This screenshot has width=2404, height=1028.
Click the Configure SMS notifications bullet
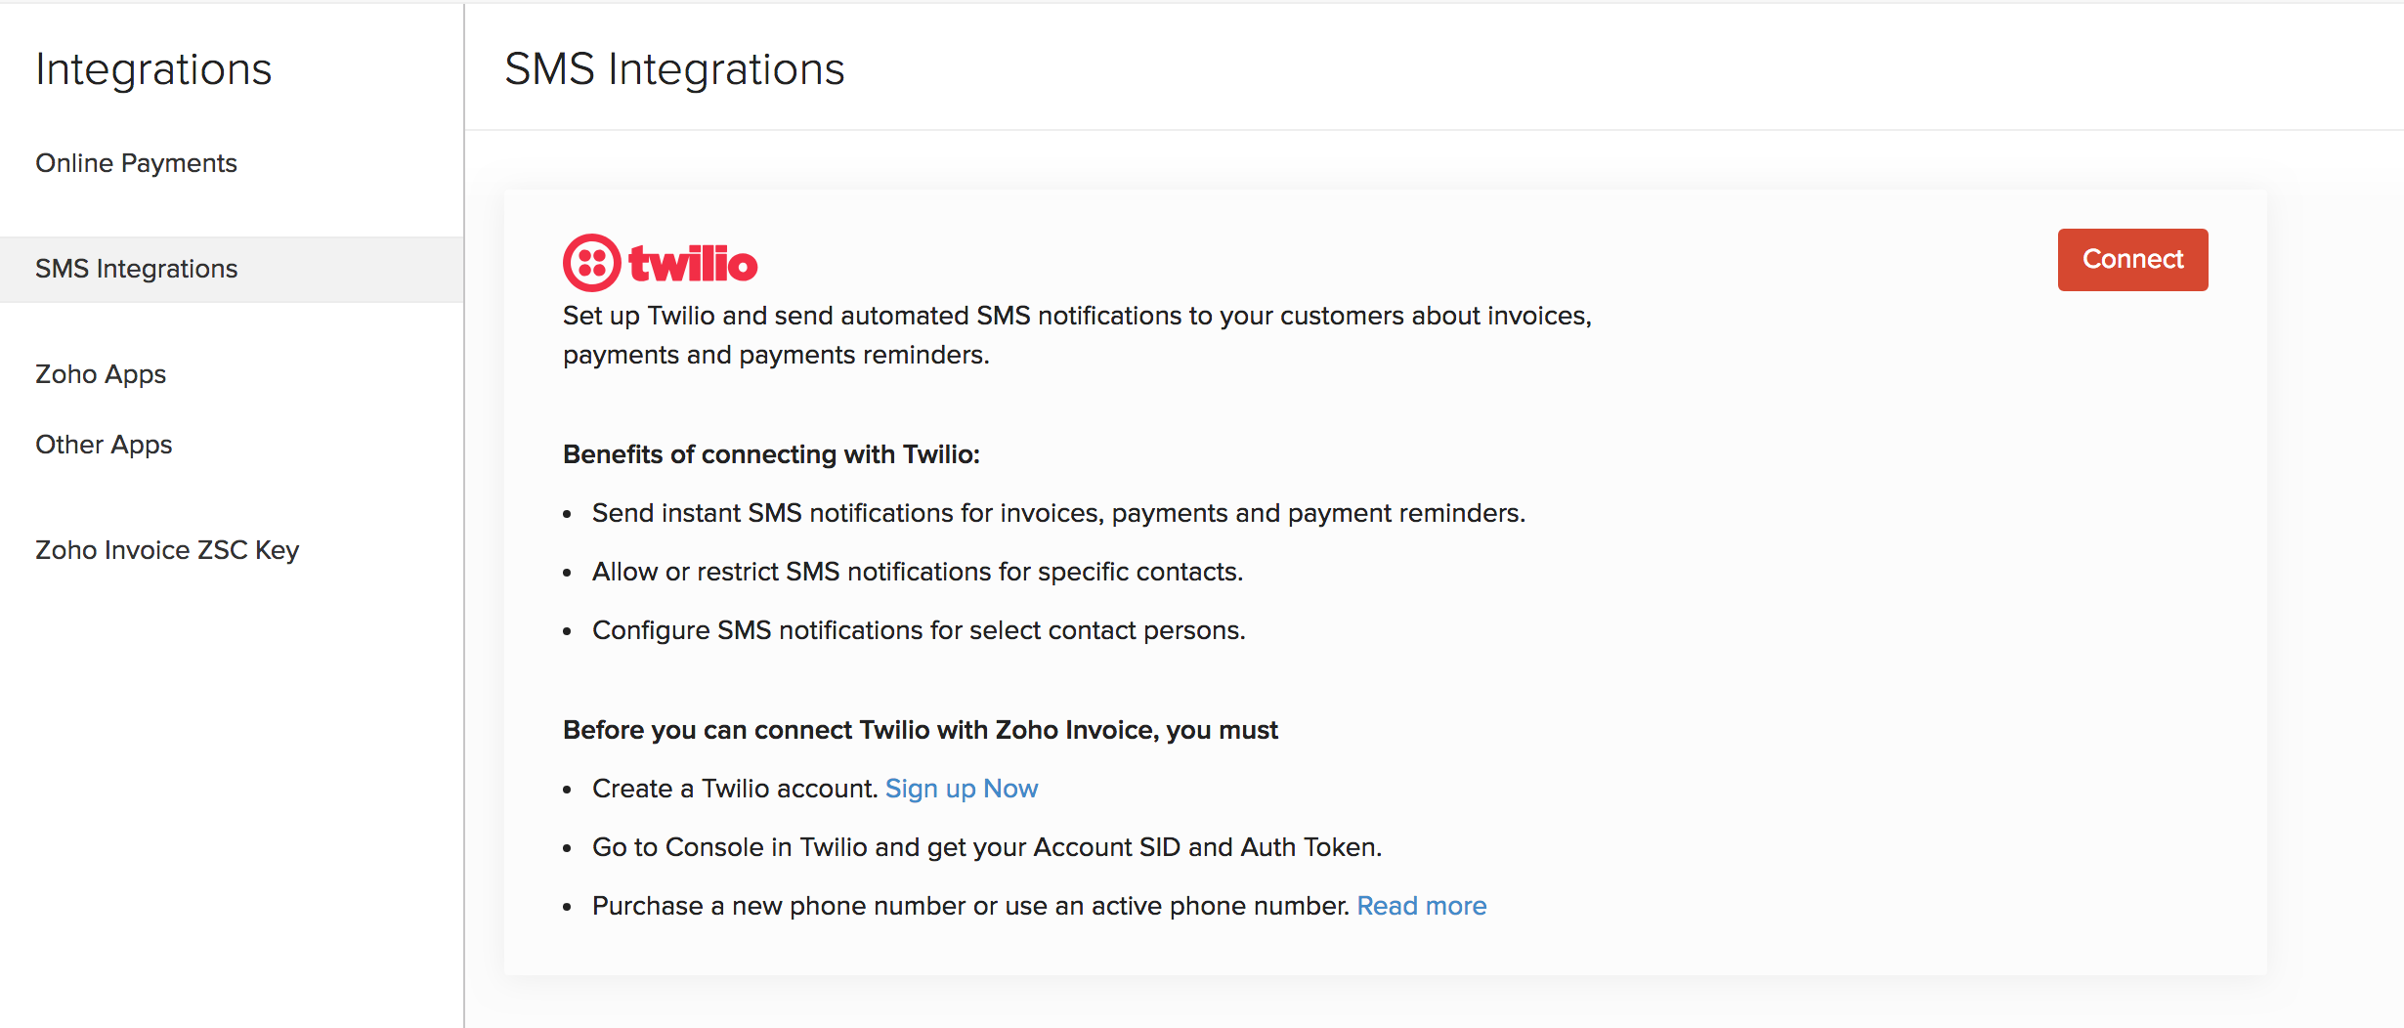(x=919, y=630)
